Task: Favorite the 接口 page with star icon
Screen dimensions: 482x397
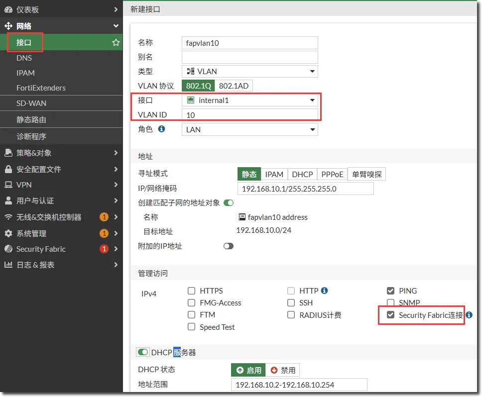Action: [x=116, y=42]
